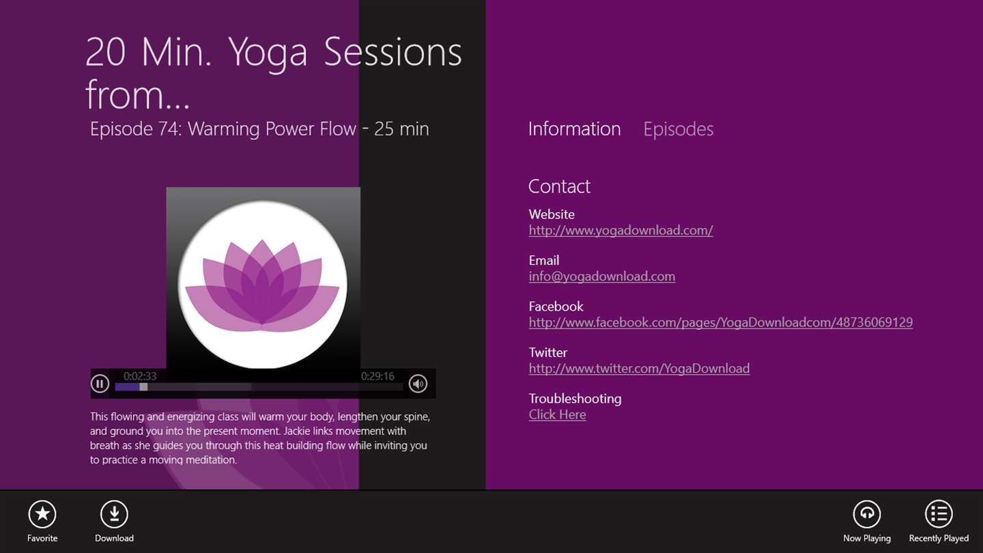Open the Twitter YogaDownload link

(x=639, y=369)
